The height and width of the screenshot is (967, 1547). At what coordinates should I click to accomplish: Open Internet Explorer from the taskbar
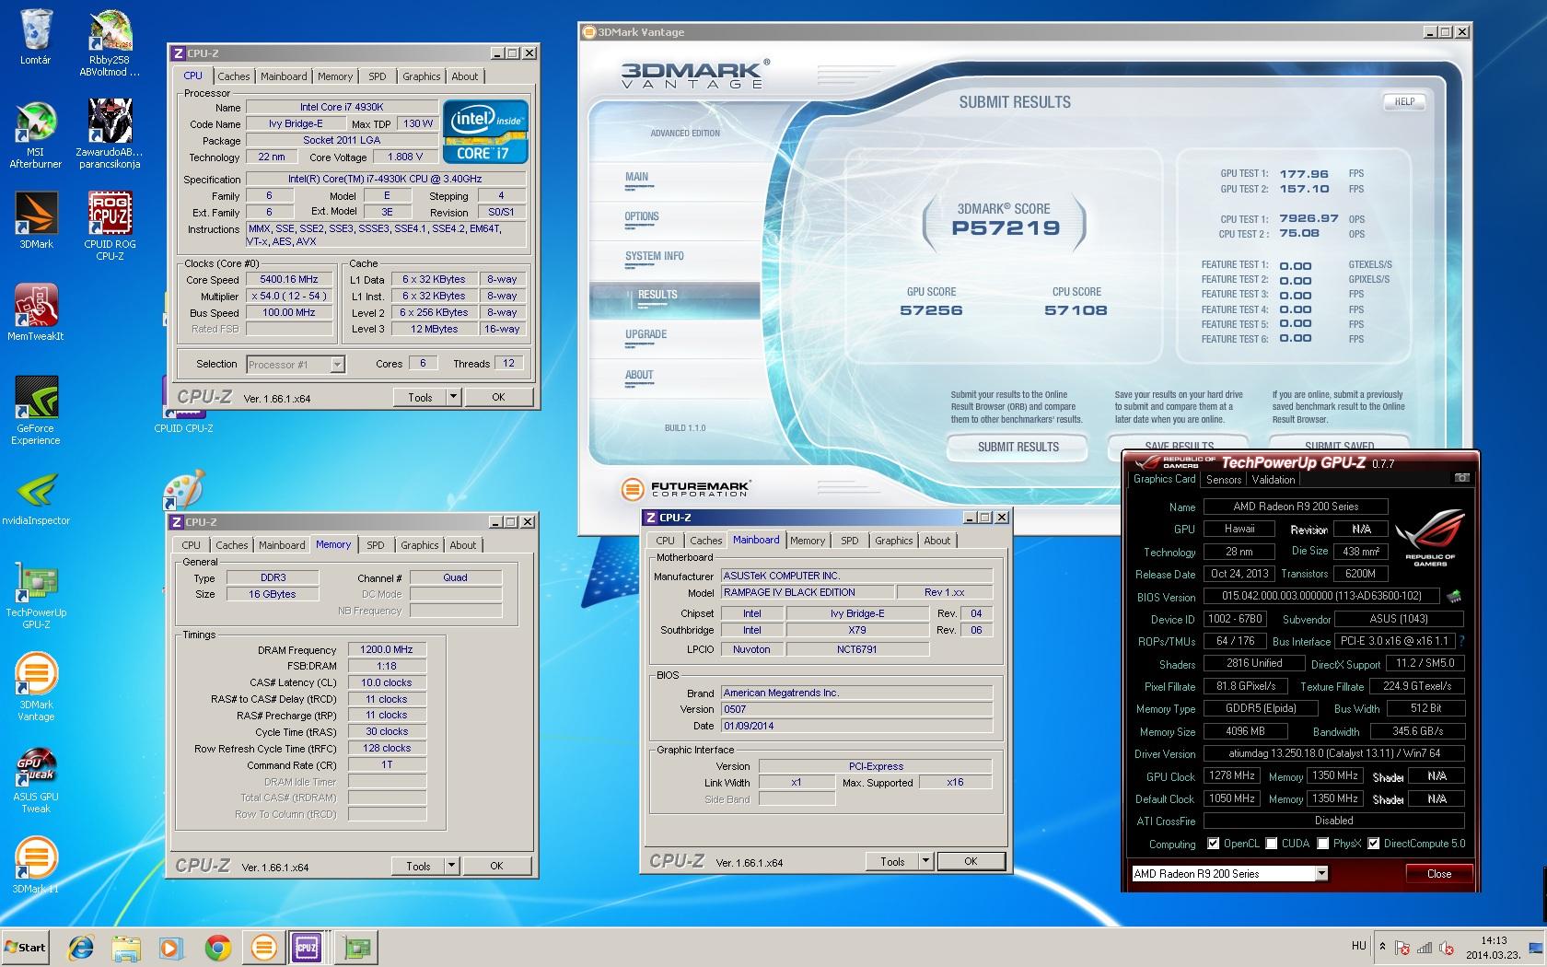82,947
